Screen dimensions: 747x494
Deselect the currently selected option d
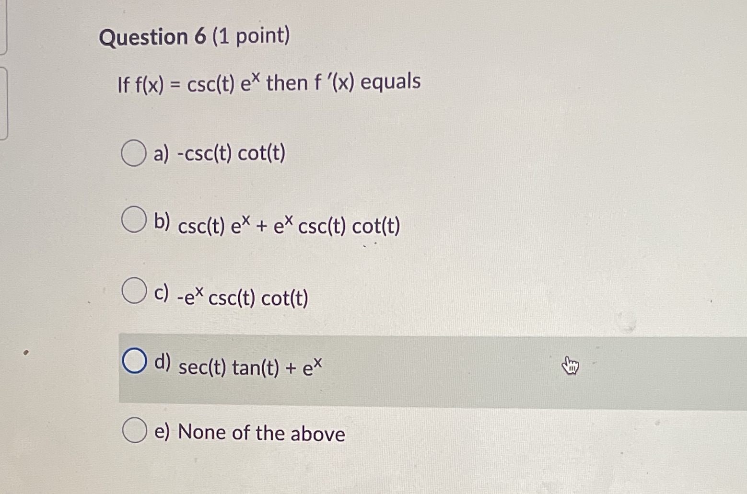pos(135,362)
